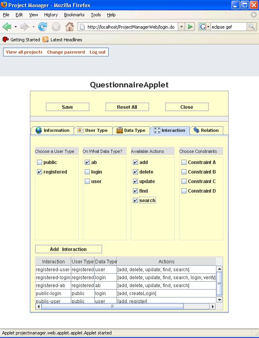Image resolution: width=259 pixels, height=338 pixels.
Task: Check the public user type
Action: coord(39,162)
